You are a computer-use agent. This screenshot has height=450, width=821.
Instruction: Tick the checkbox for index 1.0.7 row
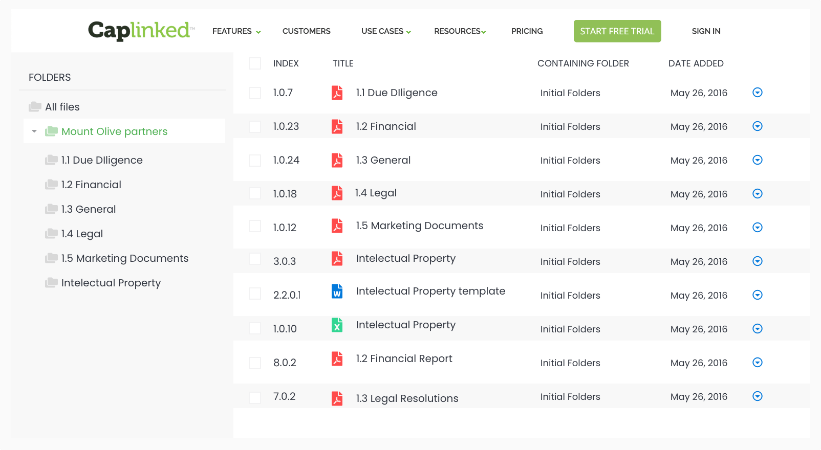[x=255, y=93]
